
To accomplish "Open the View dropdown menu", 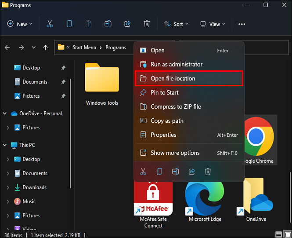I will click(x=213, y=24).
